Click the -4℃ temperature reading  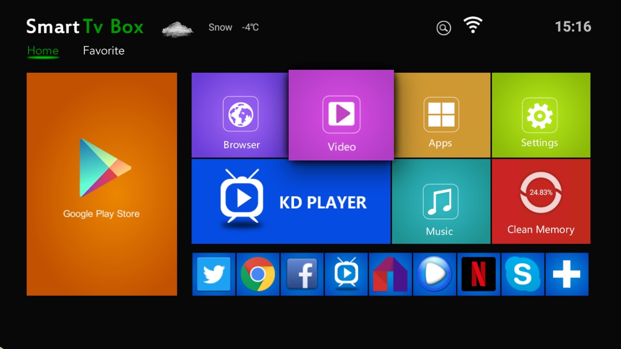click(250, 27)
